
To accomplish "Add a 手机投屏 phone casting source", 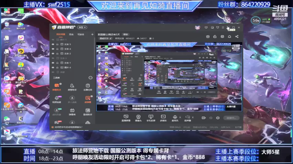I will (x=151, y=118).
